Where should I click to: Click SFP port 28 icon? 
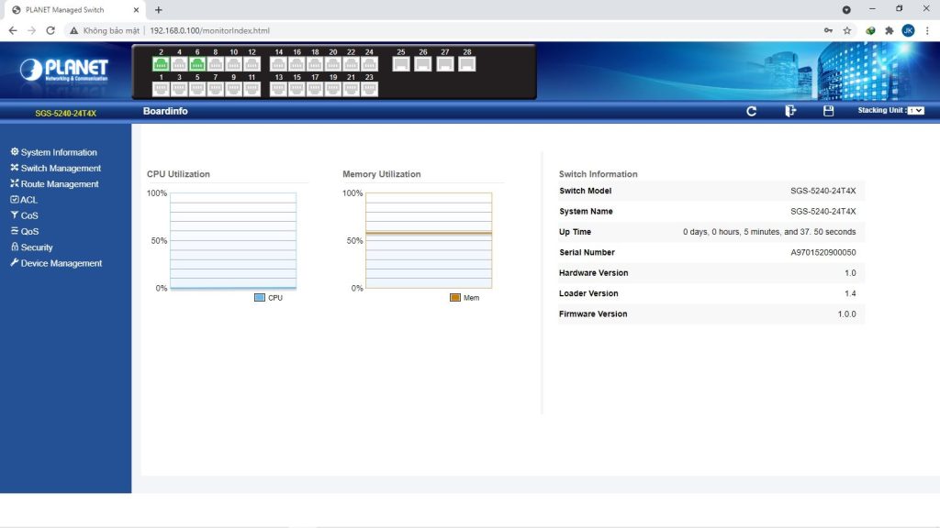(x=466, y=64)
